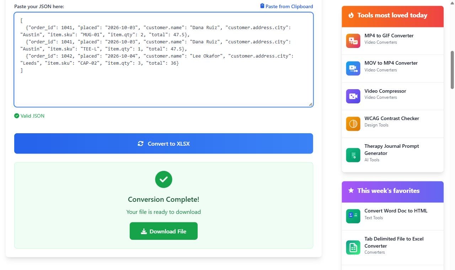Open the WCAG Contrast Checker link
The width and height of the screenshot is (455, 270).
point(392,118)
